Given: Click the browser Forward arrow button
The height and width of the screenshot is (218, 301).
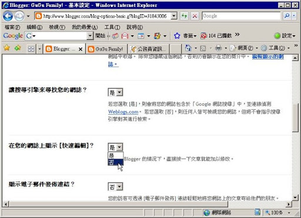Looking at the screenshot, I should [19, 16].
